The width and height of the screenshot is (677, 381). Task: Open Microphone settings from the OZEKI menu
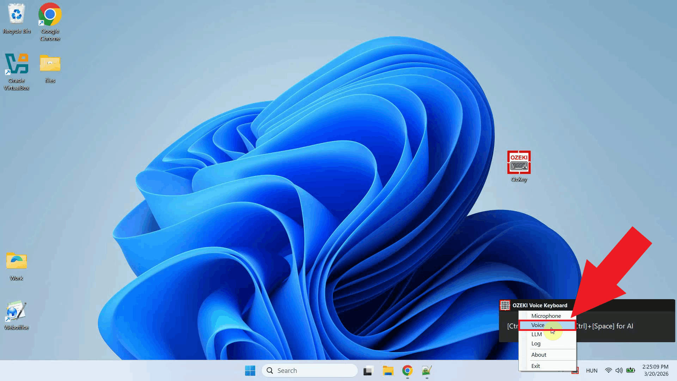point(546,316)
